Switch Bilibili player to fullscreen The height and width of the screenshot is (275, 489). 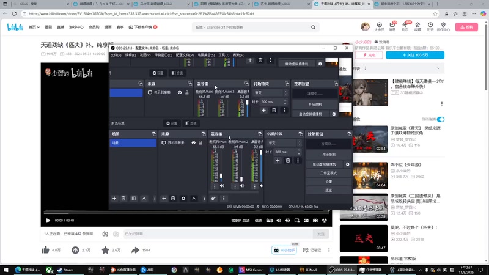click(x=325, y=221)
